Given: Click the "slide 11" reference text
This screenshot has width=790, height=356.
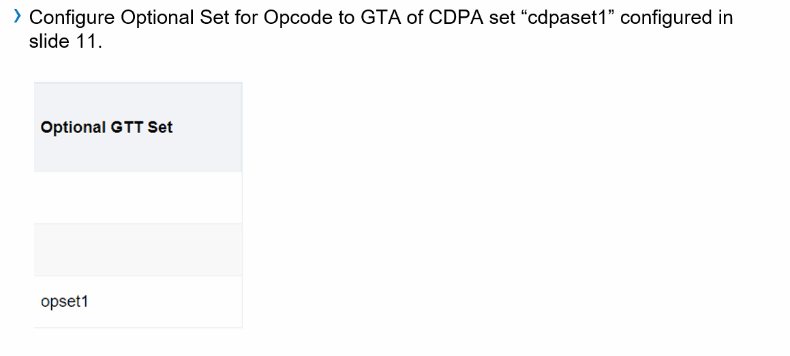Looking at the screenshot, I should (65, 42).
